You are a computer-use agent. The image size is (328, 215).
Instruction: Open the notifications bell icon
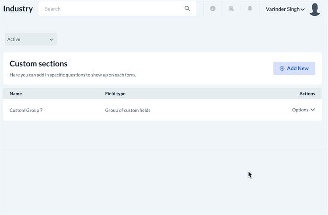pyautogui.click(x=250, y=9)
